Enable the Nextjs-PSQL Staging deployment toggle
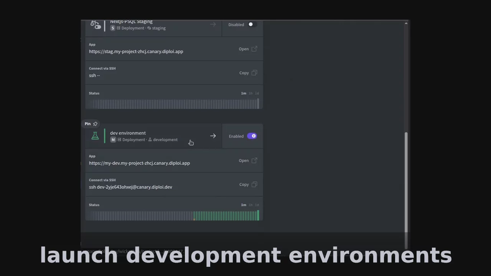Viewport: 491px width, 276px height. tap(251, 25)
